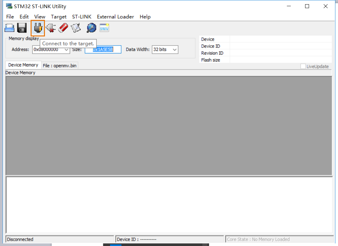Open the External Loader menu
Viewport: 338px width, 246px height.
point(116,17)
